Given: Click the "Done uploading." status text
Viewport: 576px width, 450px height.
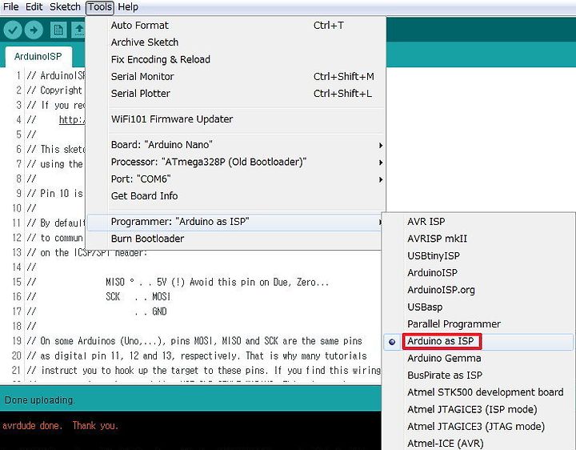Looking at the screenshot, I should pos(39,400).
